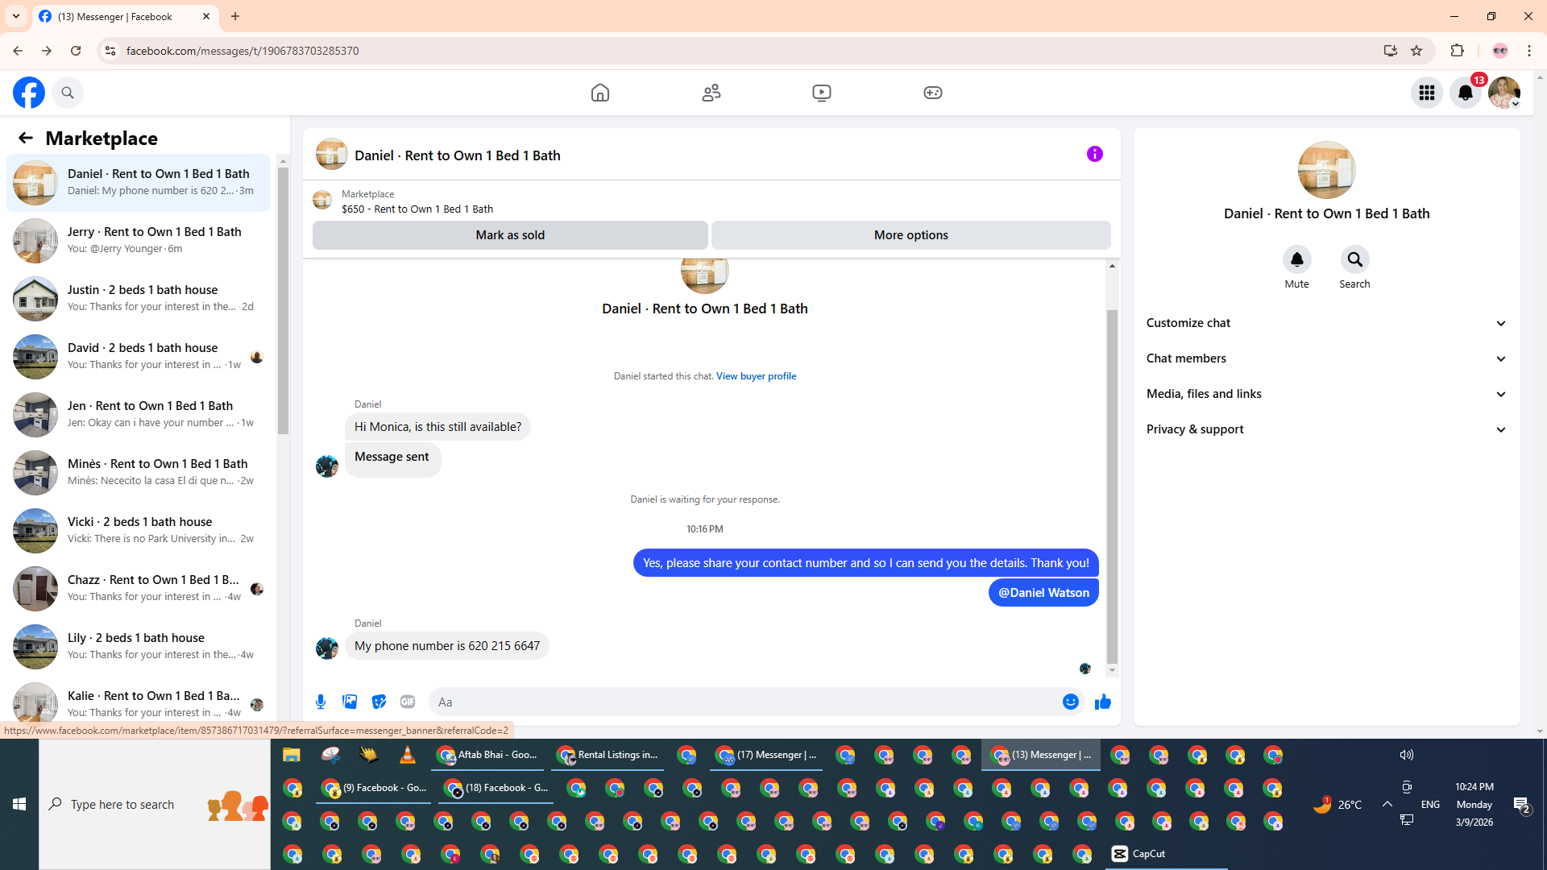
Task: Click the voice clip microphone icon
Action: (321, 702)
